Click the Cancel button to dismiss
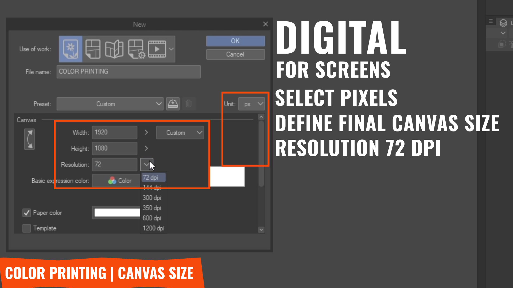Image resolution: width=513 pixels, height=288 pixels. (235, 54)
